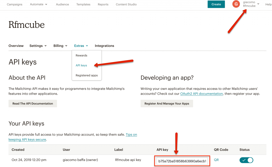Screen dimensions: 272x167
Task: Click the G account avatar icon
Action: pyautogui.click(x=236, y=4)
